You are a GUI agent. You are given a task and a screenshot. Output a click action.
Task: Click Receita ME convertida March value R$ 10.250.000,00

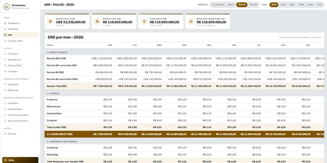point(152,65)
